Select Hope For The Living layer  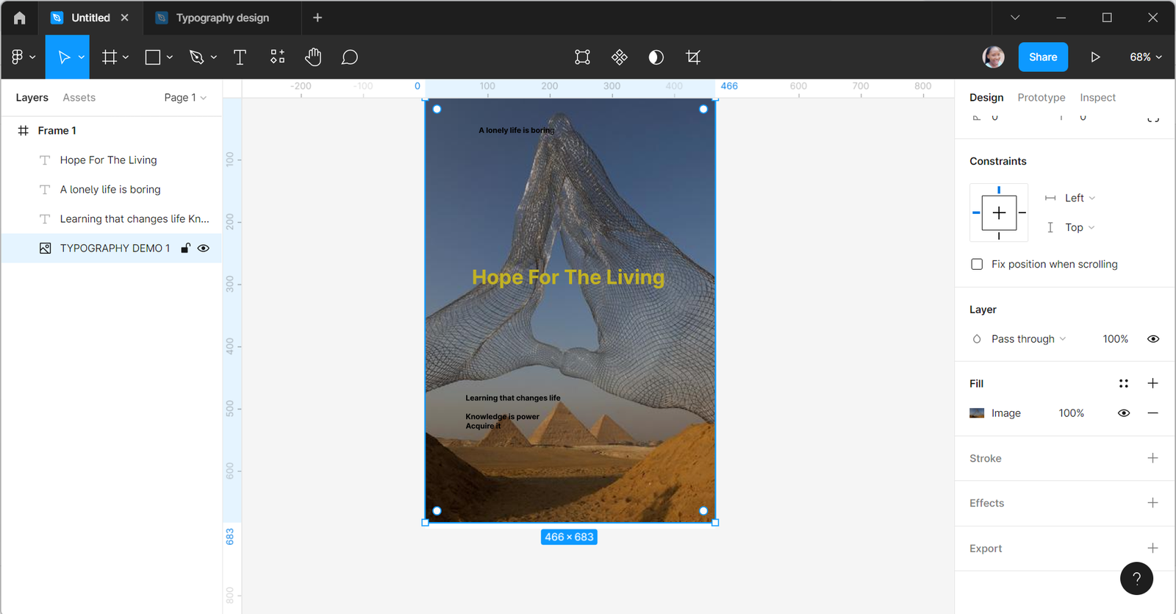tap(112, 160)
